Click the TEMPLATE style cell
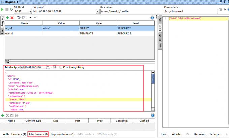229x138 pixels. (x=98, y=33)
